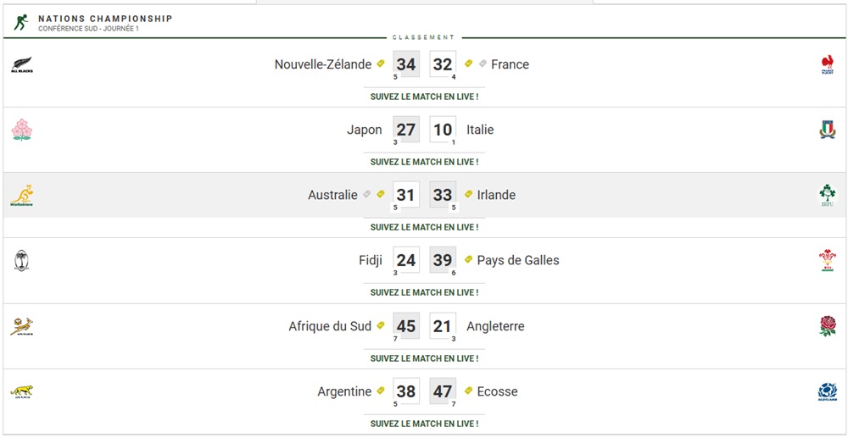848x438 pixels.
Task: Click the Ireland shamrock logo
Action: 827,196
